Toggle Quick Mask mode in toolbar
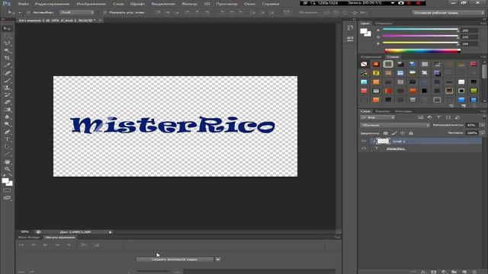 (x=7, y=190)
